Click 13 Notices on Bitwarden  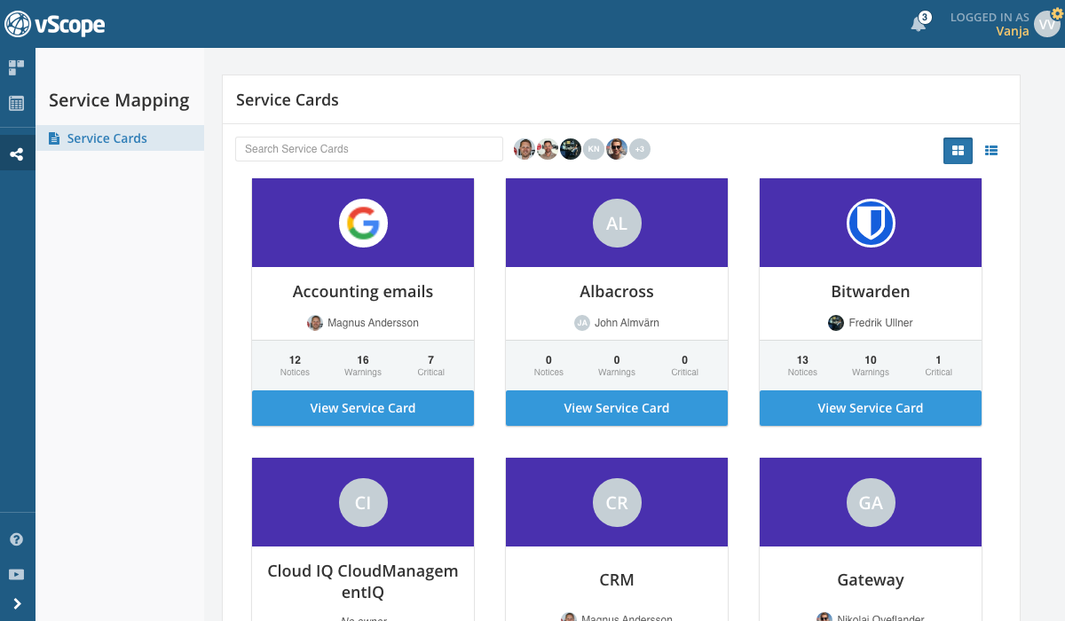802,366
